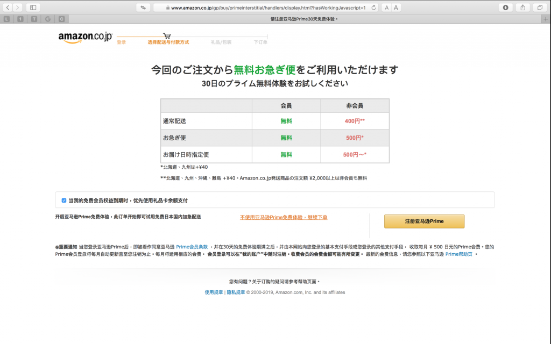Click the お急ぎ便 row label

click(174, 138)
